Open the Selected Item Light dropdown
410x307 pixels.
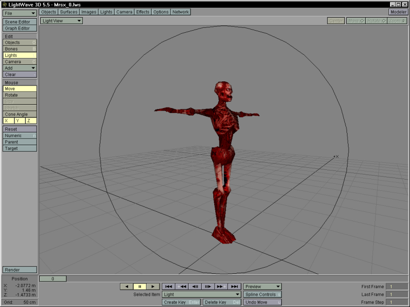[201, 295]
